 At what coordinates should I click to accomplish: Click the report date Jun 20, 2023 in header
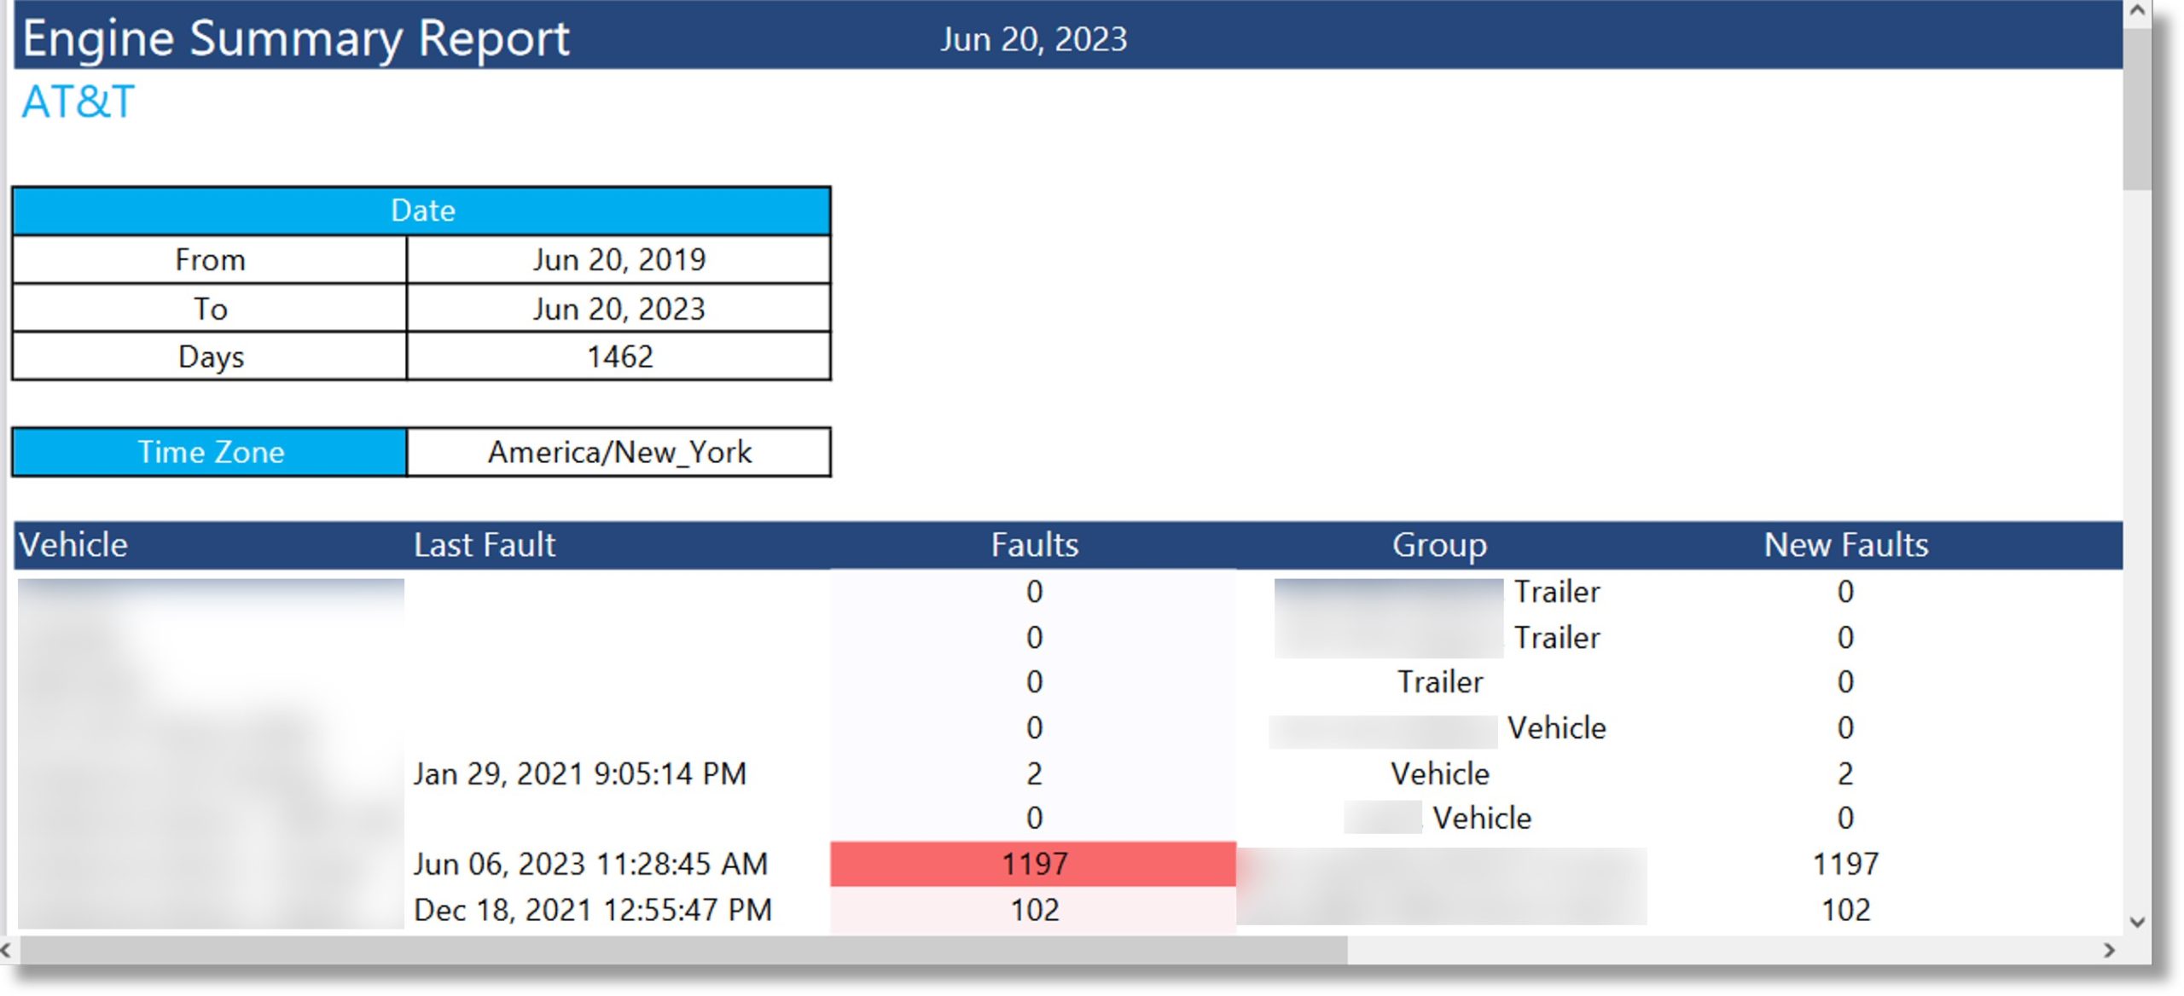[1034, 39]
